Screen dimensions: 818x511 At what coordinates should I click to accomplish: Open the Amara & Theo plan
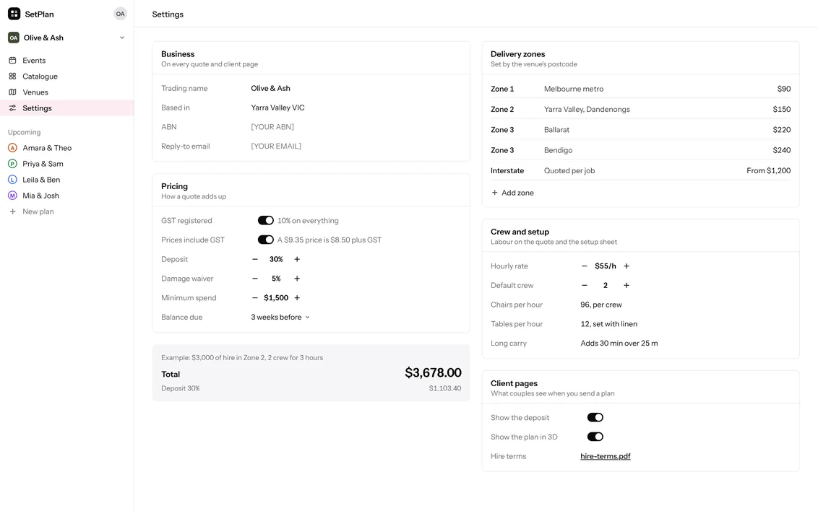pyautogui.click(x=66, y=148)
